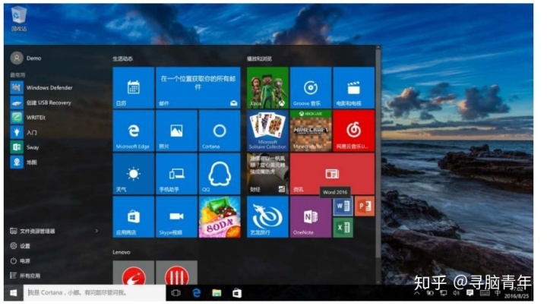The height and width of the screenshot is (306, 547).
Task: Launch Microsoft Solitaire Collection tile
Action: [267, 131]
